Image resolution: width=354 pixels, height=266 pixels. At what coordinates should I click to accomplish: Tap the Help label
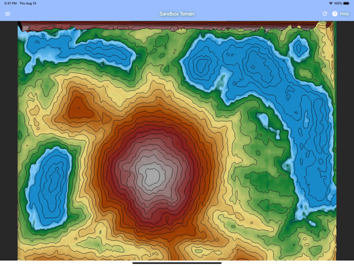coord(344,13)
